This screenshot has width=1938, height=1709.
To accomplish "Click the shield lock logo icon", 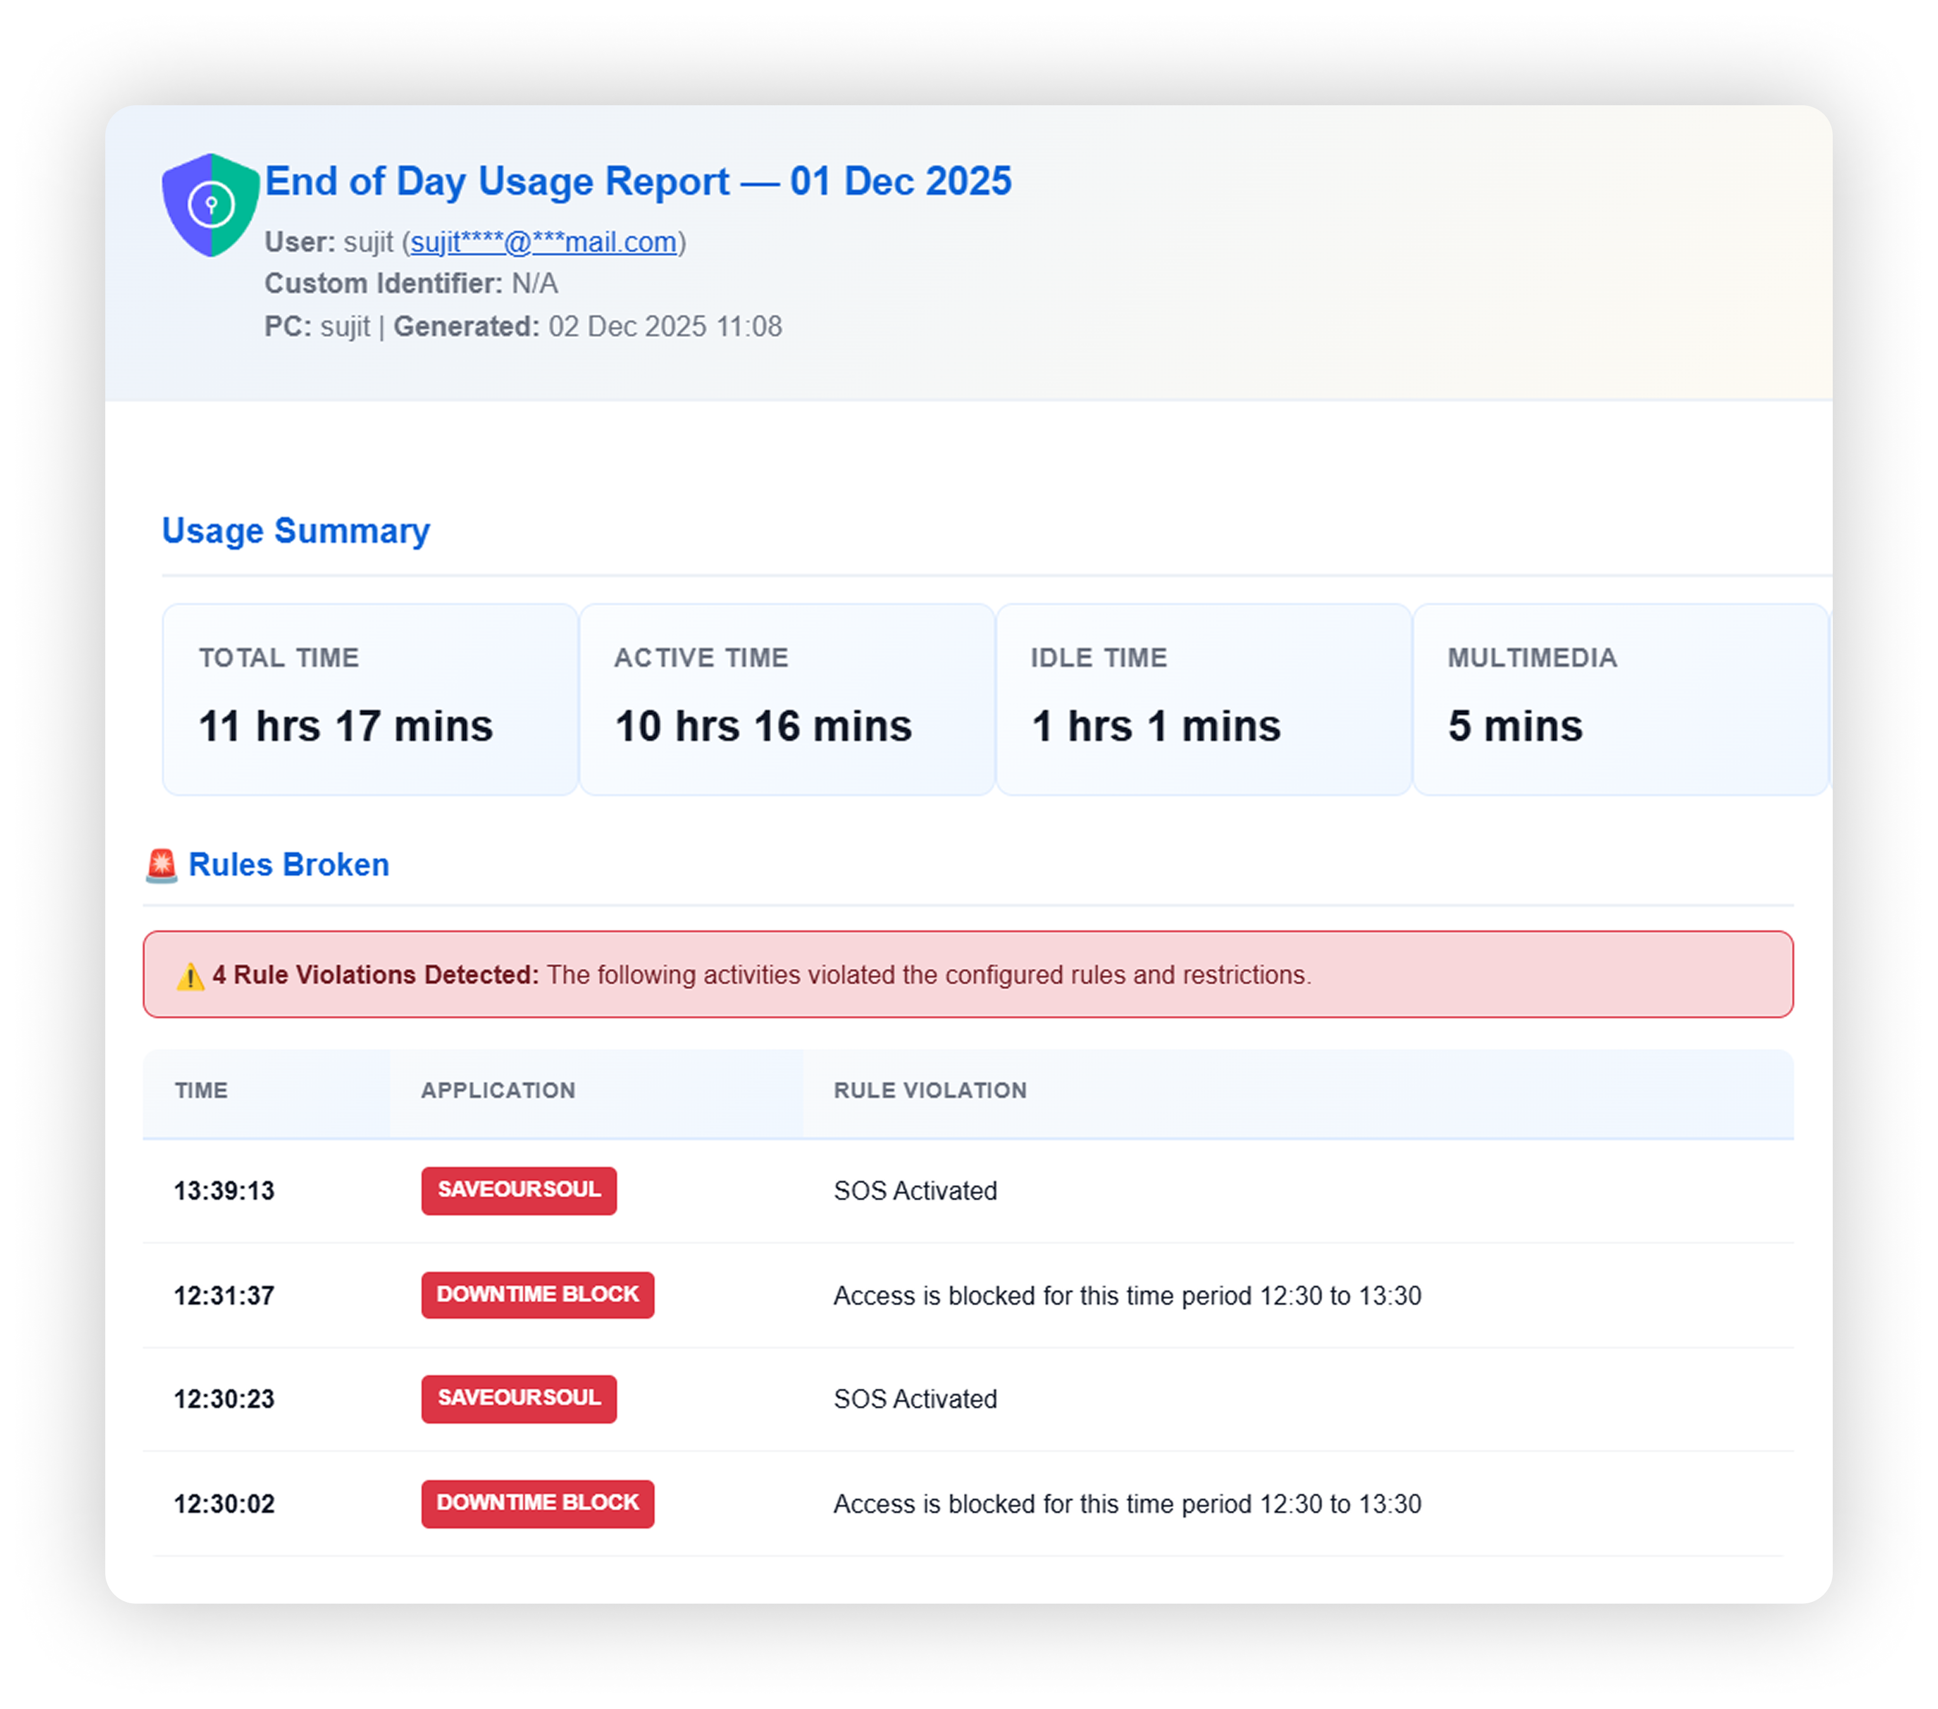I will click(x=211, y=205).
